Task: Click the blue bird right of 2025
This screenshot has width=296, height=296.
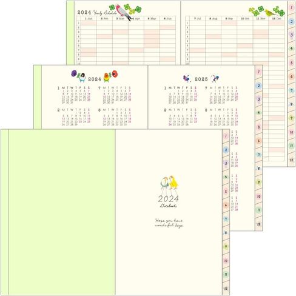Action: point(215,78)
